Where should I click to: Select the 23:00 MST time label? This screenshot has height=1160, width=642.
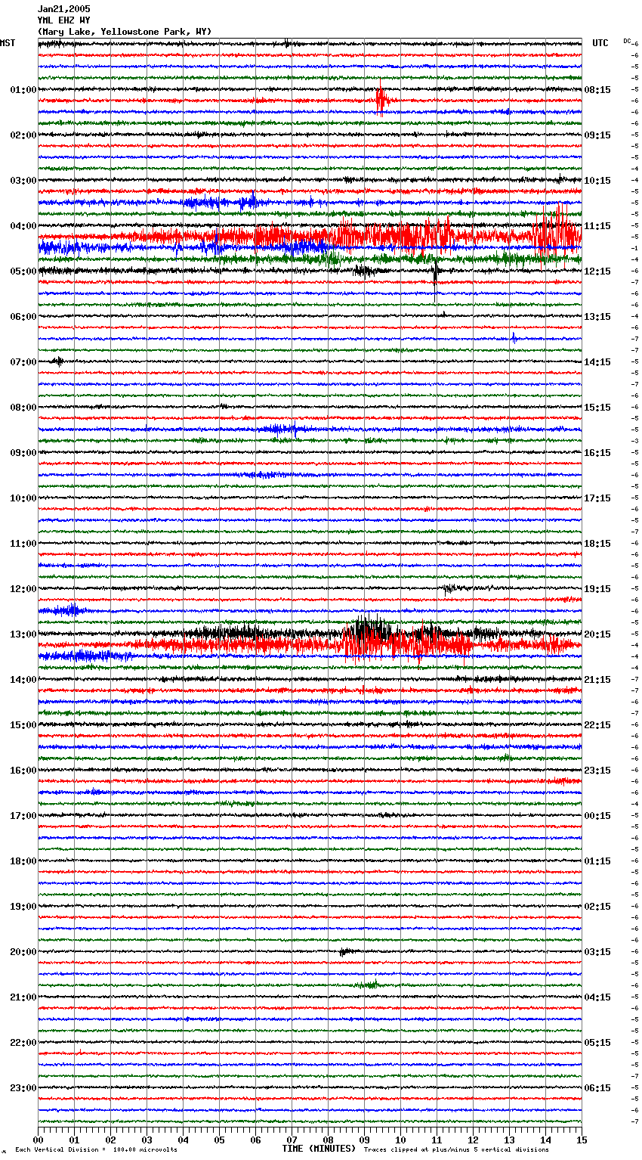point(23,1088)
